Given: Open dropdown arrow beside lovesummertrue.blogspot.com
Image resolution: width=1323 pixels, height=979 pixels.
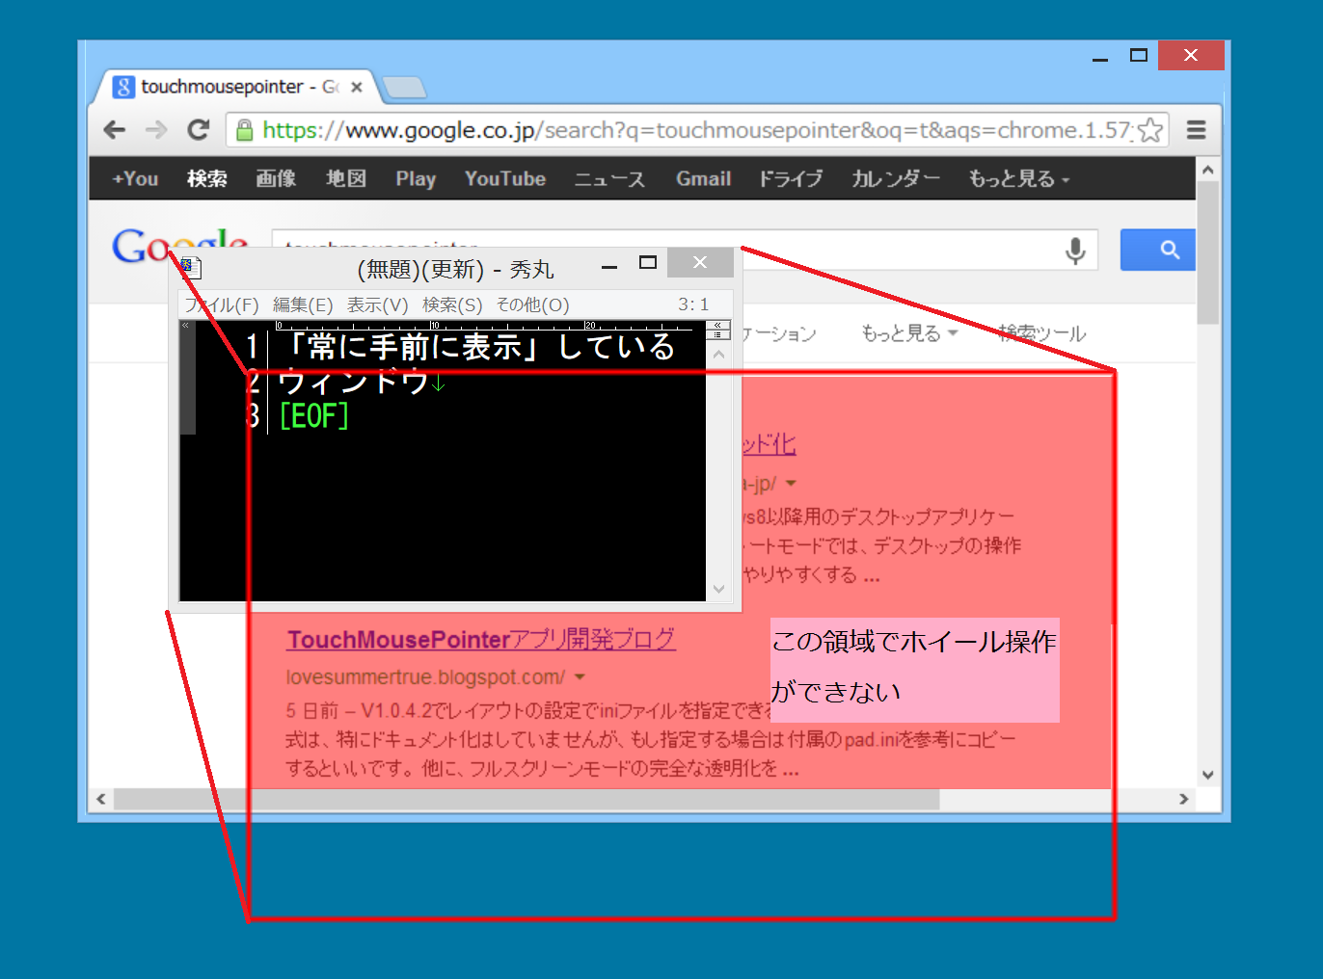Looking at the screenshot, I should point(580,677).
